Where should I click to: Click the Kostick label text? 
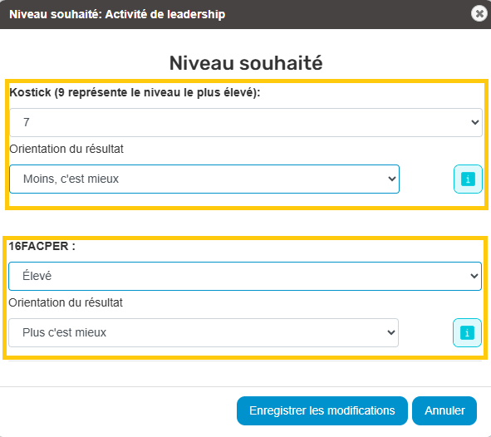click(x=135, y=93)
